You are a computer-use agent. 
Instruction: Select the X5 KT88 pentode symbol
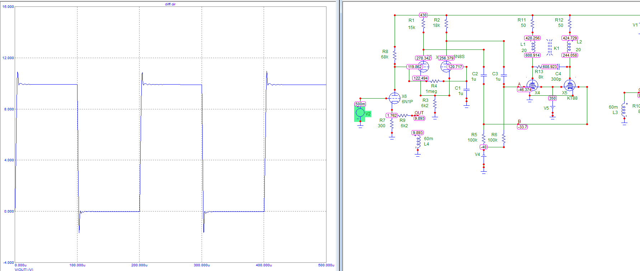click(x=570, y=85)
